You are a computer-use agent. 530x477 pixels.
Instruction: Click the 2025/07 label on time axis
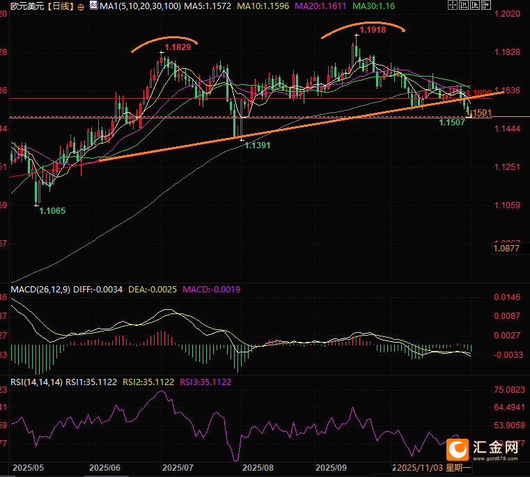click(x=178, y=469)
